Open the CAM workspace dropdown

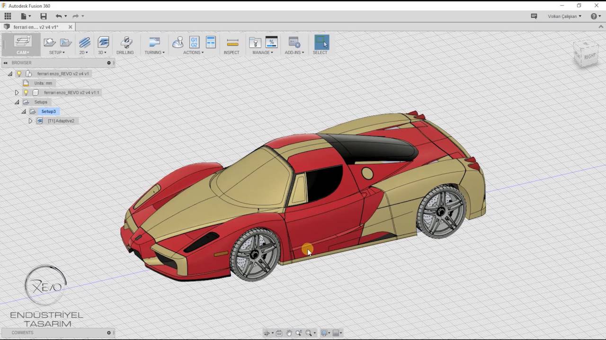(22, 52)
